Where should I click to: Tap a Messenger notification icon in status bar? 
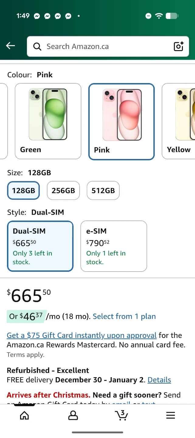point(37,16)
